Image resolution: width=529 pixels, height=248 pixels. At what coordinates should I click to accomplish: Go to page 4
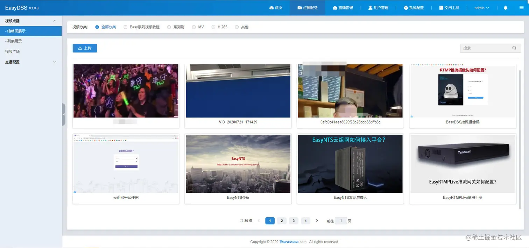click(x=305, y=221)
